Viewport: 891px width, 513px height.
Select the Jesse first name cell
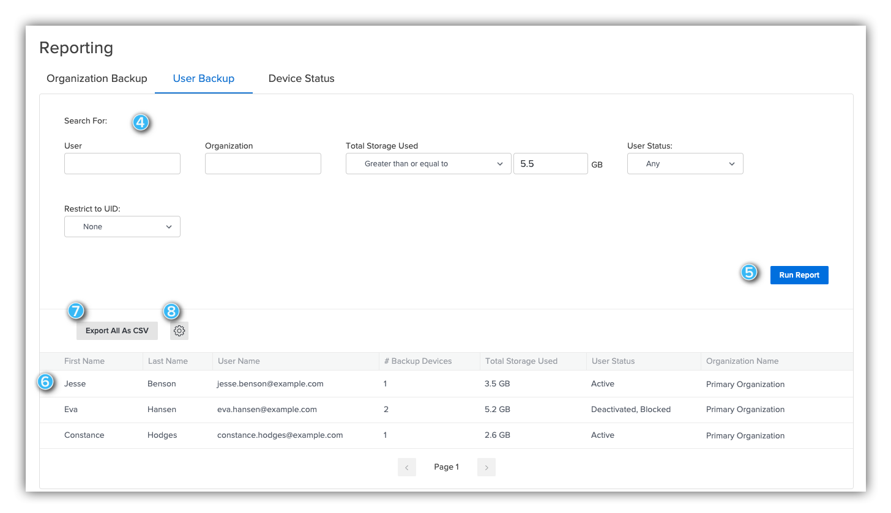75,384
